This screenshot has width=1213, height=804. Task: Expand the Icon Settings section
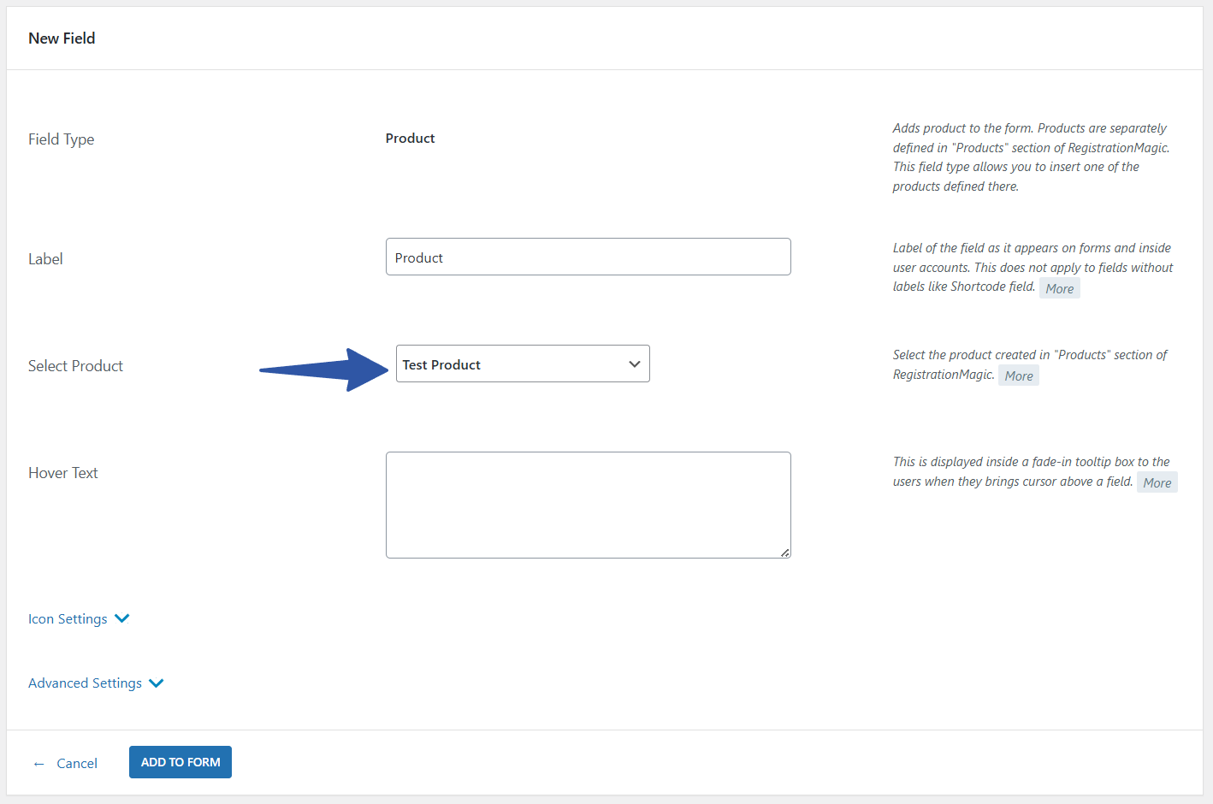pos(68,619)
